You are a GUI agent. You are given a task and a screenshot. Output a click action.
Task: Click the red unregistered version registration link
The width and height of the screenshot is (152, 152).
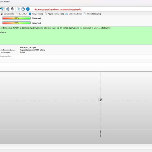(58, 9)
